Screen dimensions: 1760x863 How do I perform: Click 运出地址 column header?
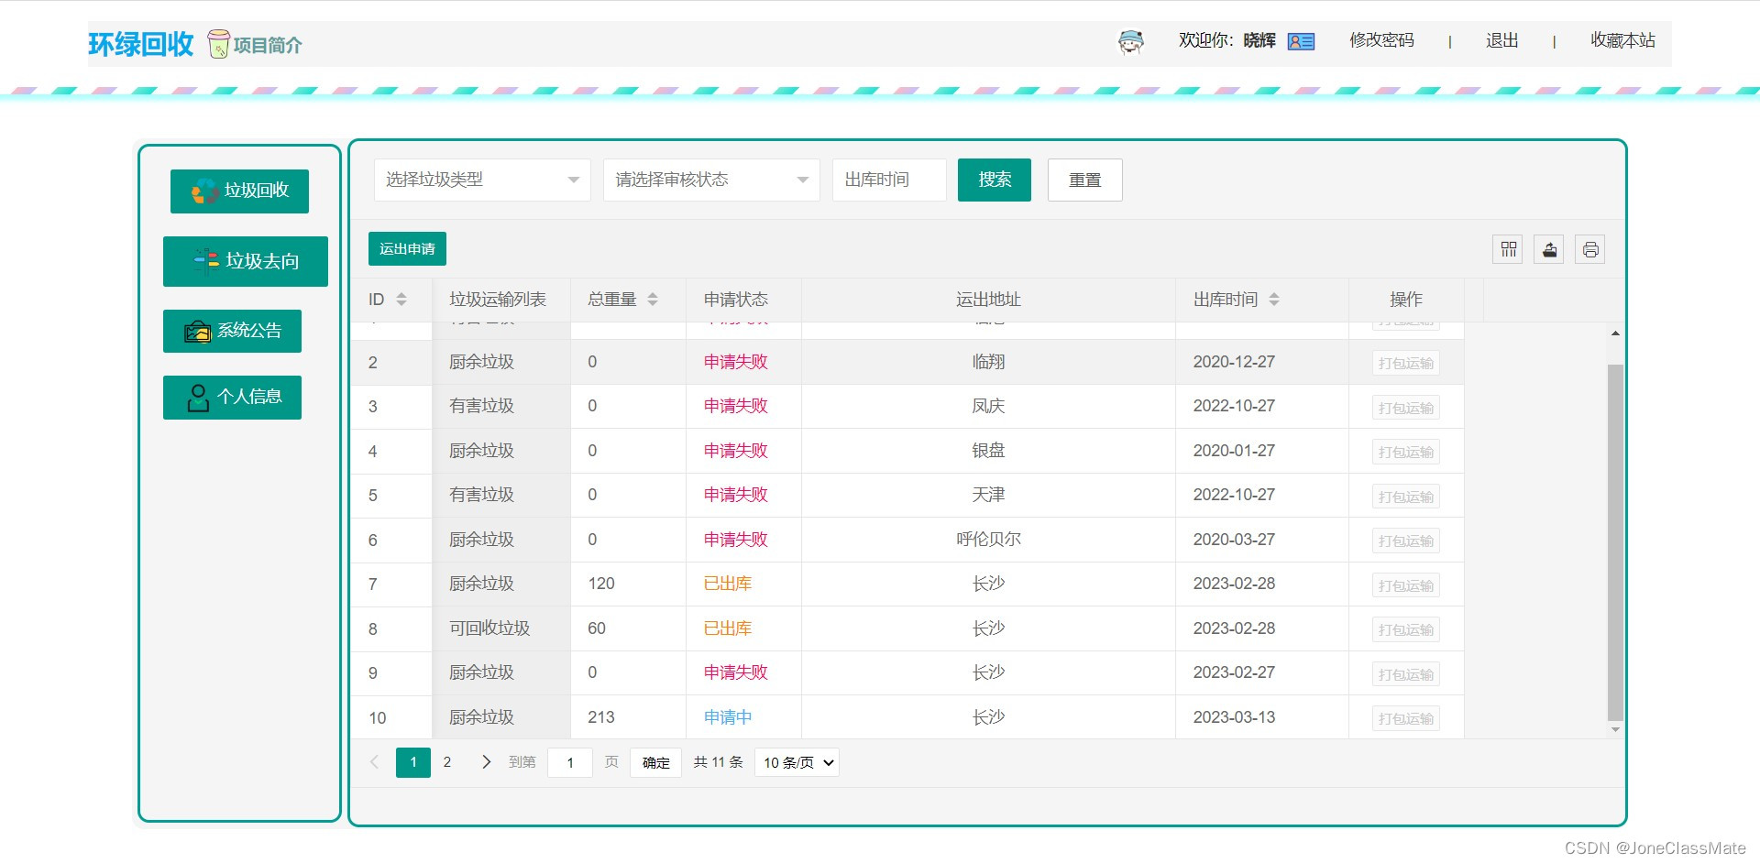(988, 300)
